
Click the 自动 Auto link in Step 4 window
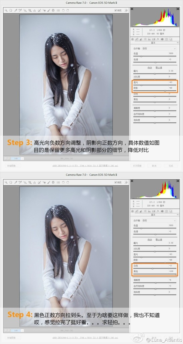click(x=150, y=240)
